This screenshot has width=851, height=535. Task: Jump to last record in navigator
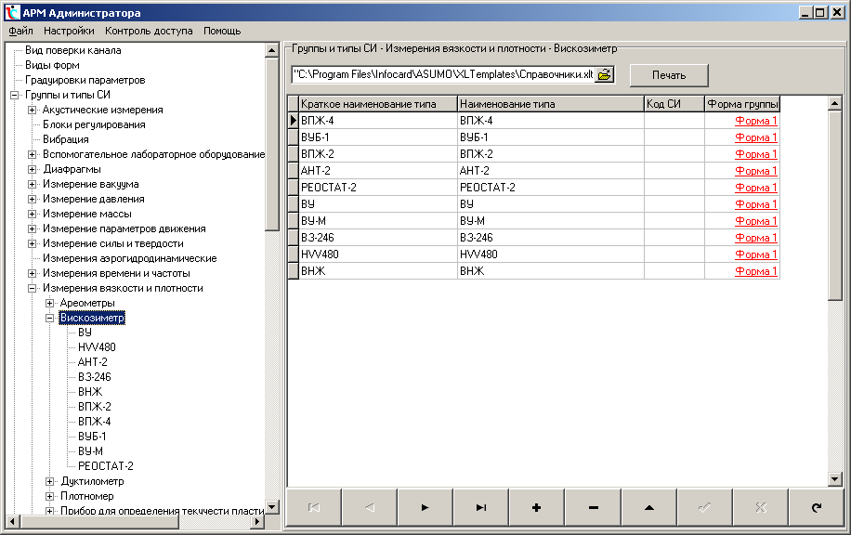tap(481, 507)
